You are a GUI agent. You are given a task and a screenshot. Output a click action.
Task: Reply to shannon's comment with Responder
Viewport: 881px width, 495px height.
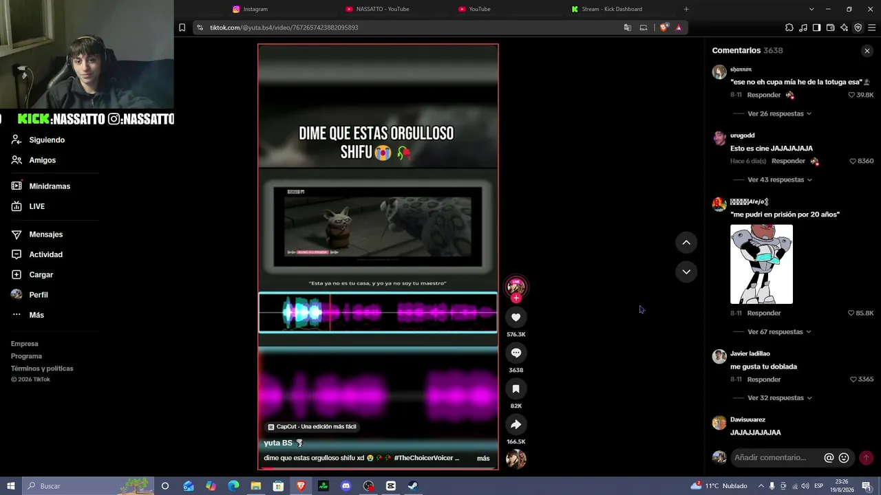764,95
